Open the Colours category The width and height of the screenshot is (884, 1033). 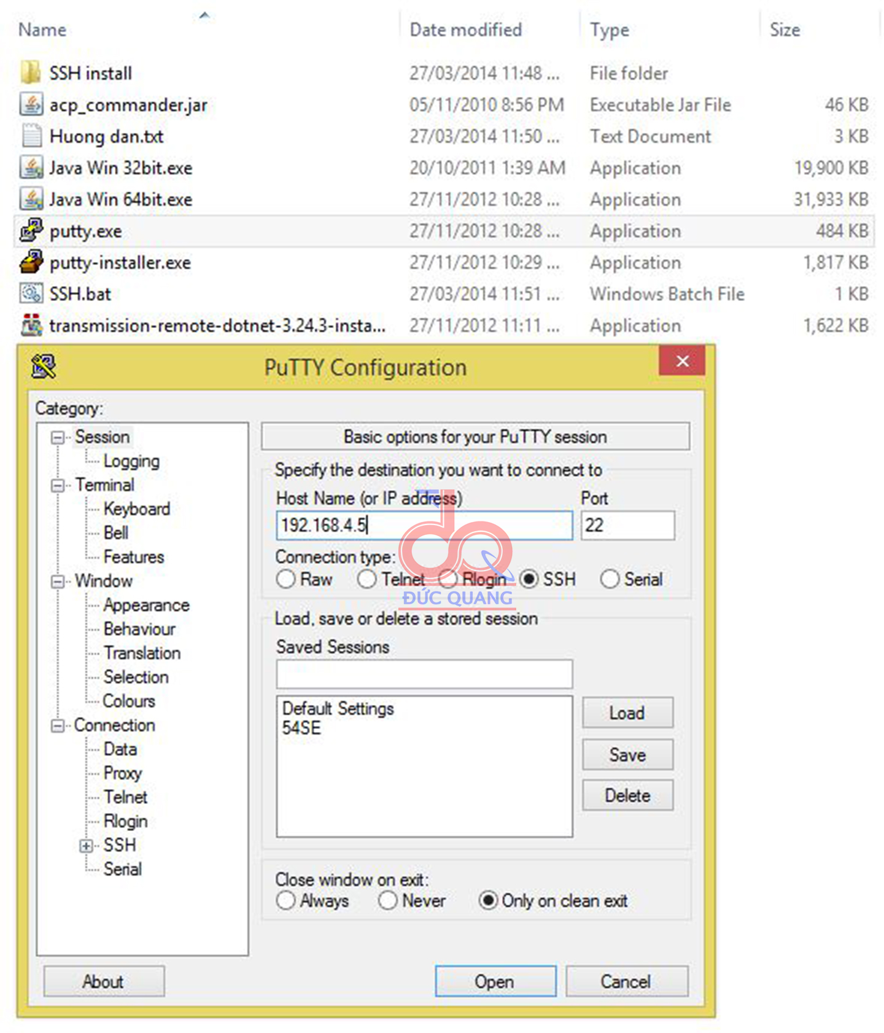pos(128,701)
